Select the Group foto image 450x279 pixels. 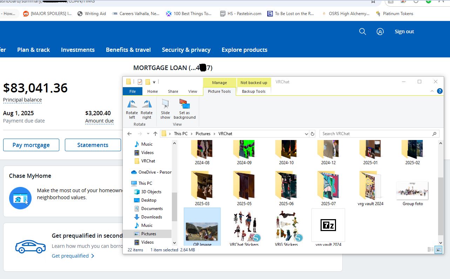[412, 193]
